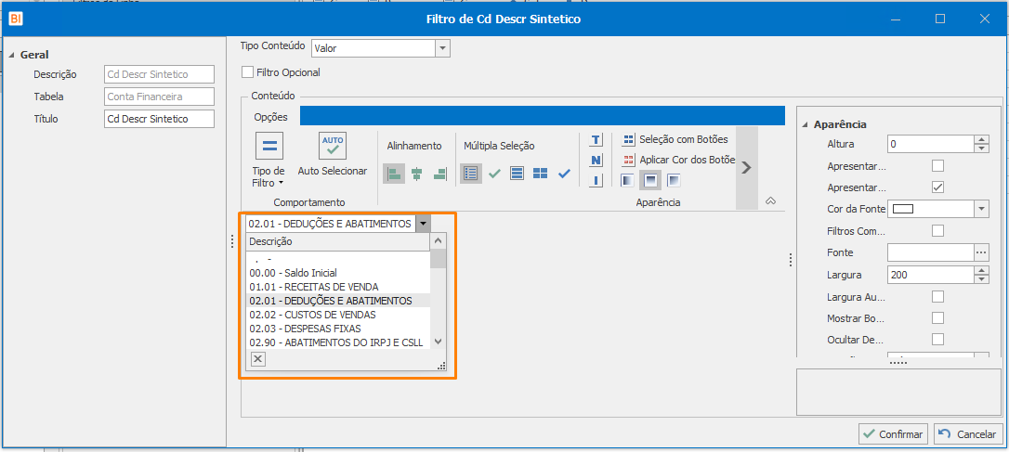1009x452 pixels.
Task: Show more ribbon options with right chevron
Action: coord(746,168)
